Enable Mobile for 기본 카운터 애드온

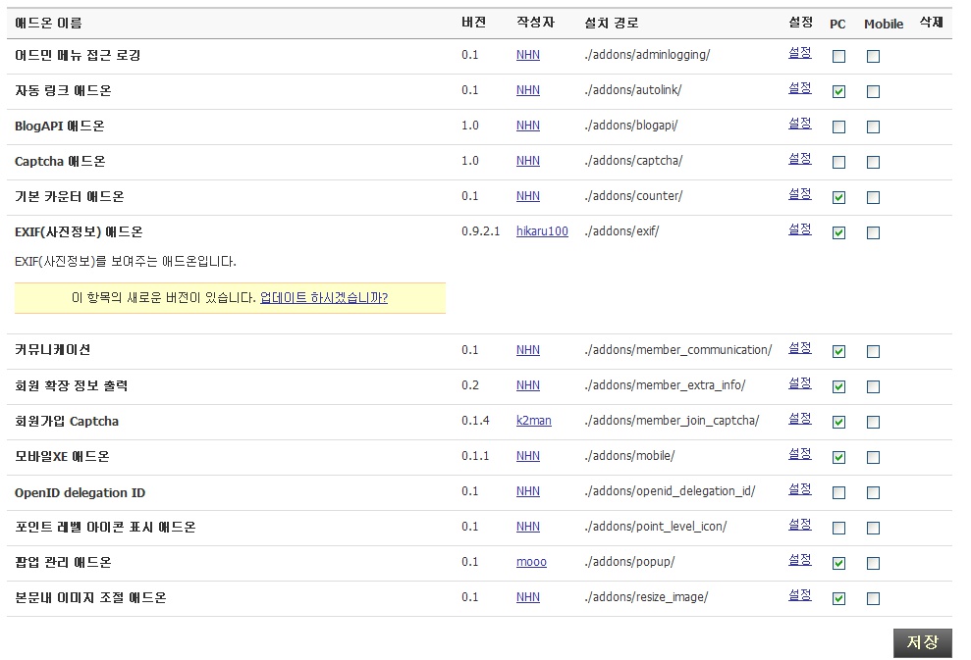(x=873, y=197)
